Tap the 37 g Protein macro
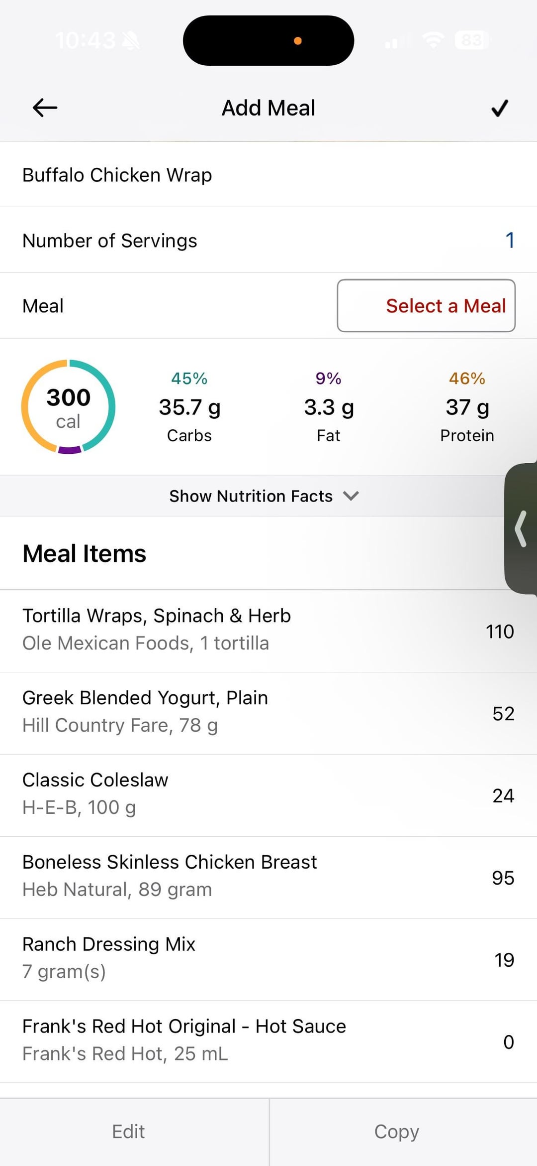 467,407
